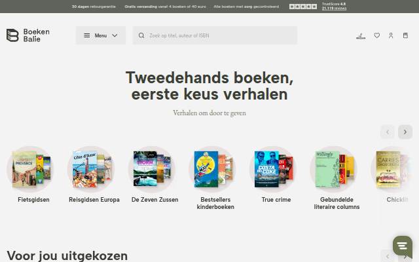Click the magnifier search icon
The image size is (419, 262).
pyautogui.click(x=141, y=35)
